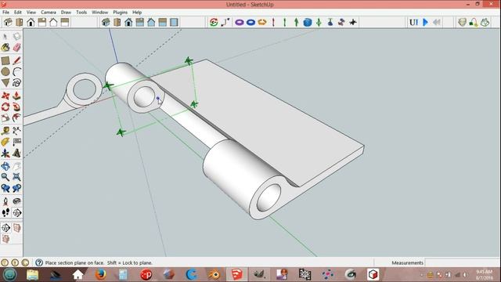Open the SketchyPhysics UI panel
501x282 pixels.
(414, 23)
